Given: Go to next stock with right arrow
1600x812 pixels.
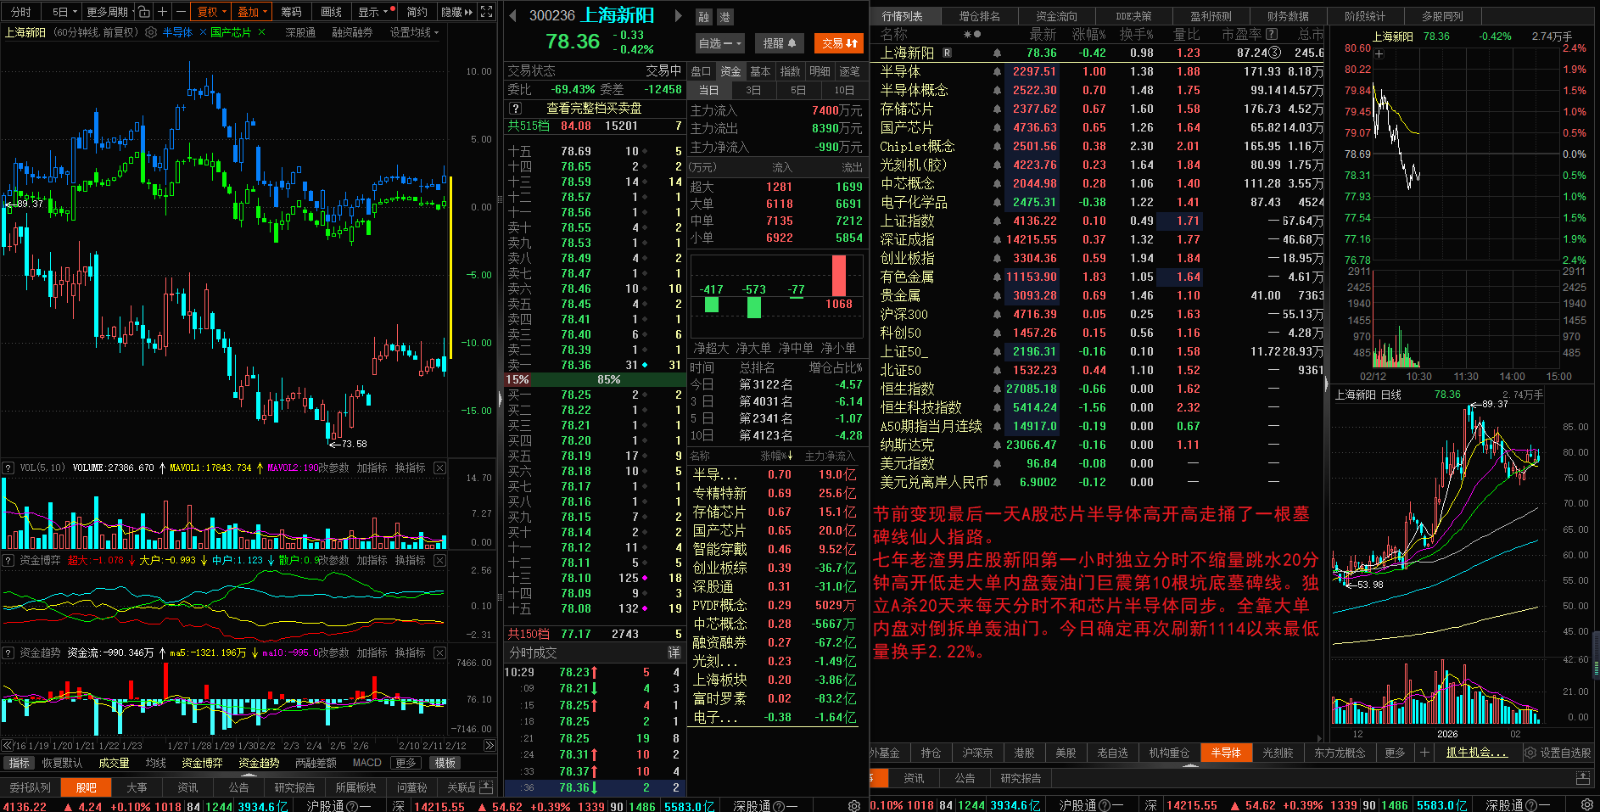Looking at the screenshot, I should [x=678, y=15].
